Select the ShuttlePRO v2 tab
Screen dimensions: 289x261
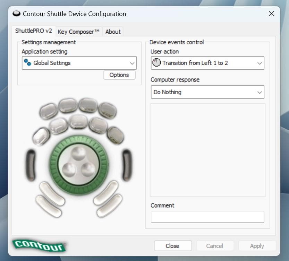pyautogui.click(x=34, y=31)
